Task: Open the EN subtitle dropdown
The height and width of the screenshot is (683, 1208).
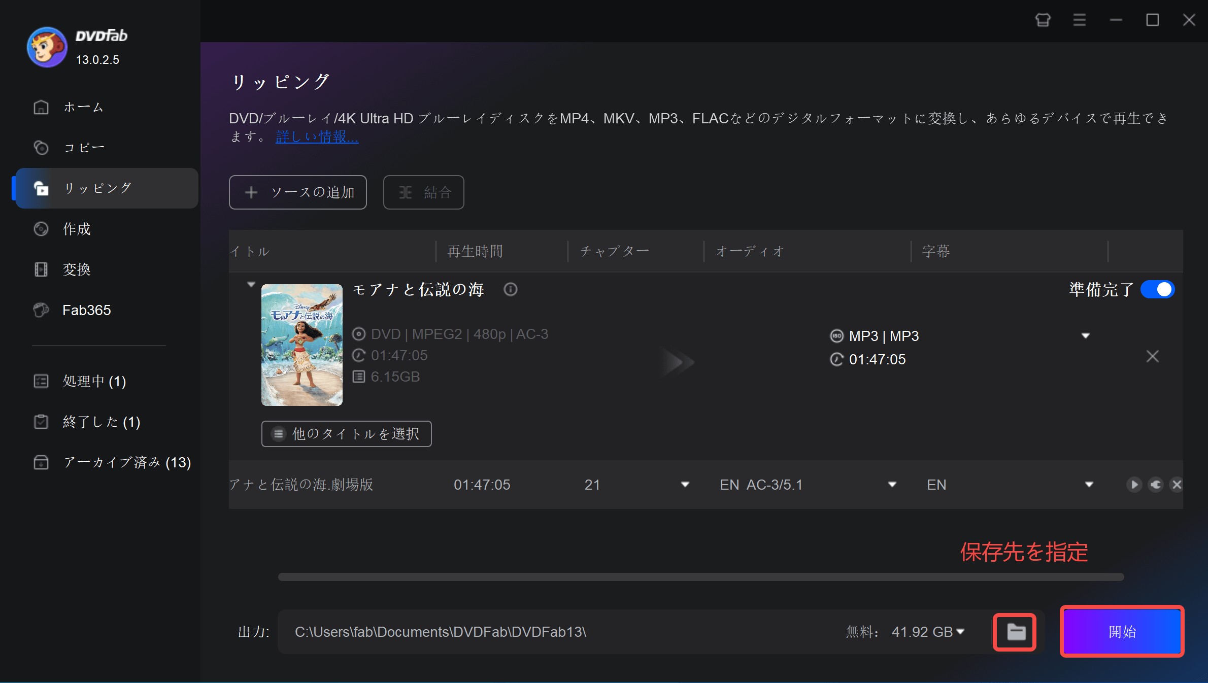Action: point(1089,485)
